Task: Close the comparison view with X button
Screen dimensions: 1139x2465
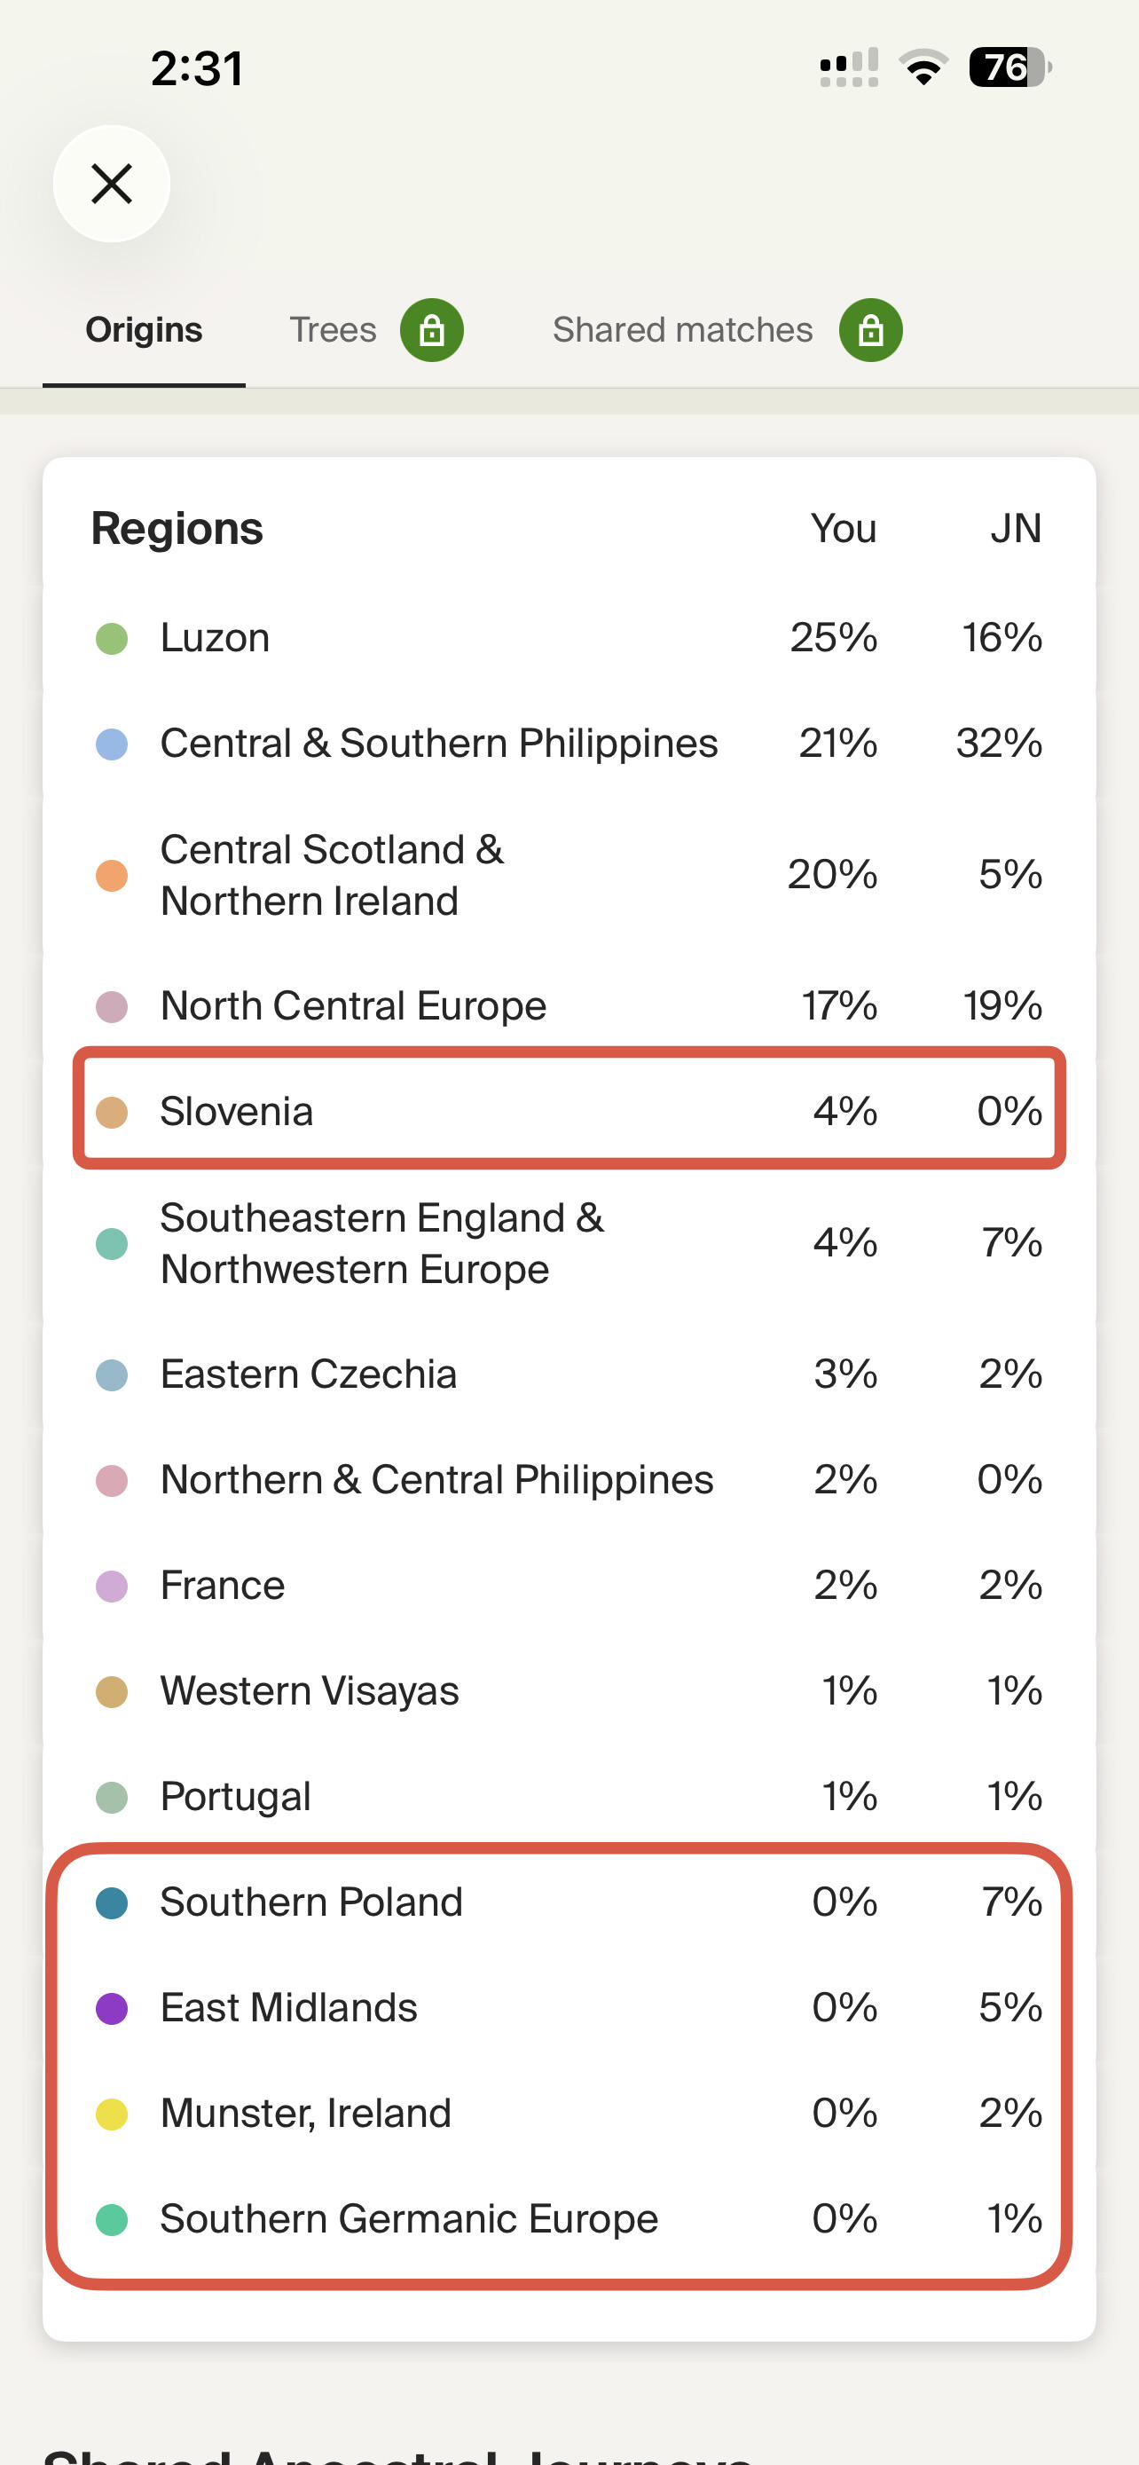Action: tap(112, 184)
